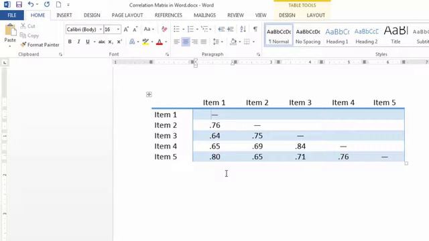Image resolution: width=429 pixels, height=241 pixels.
Task: Increase the paragraph indent
Action: 231,29
